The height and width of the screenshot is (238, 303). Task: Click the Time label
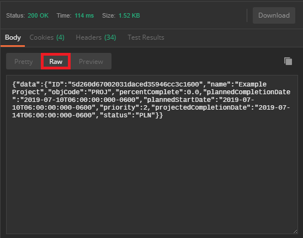pyautogui.click(x=64, y=15)
